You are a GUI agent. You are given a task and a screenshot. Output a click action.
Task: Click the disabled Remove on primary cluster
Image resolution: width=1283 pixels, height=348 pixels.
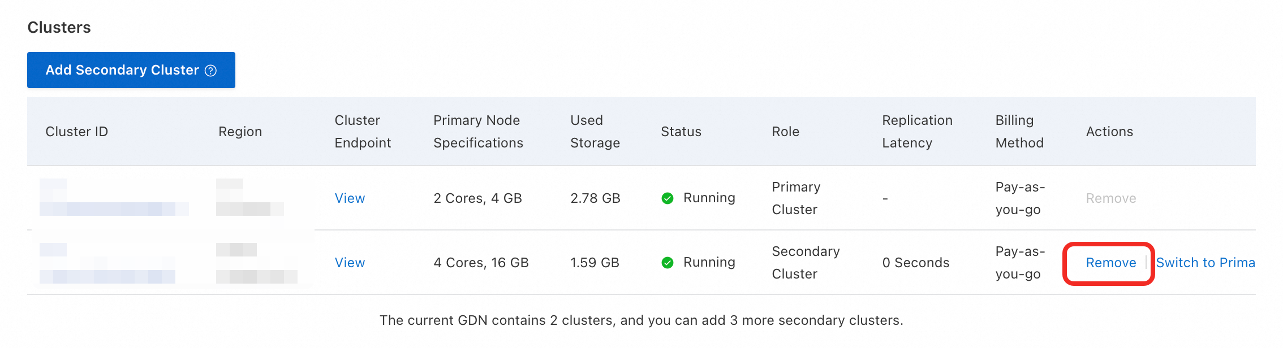pos(1110,198)
